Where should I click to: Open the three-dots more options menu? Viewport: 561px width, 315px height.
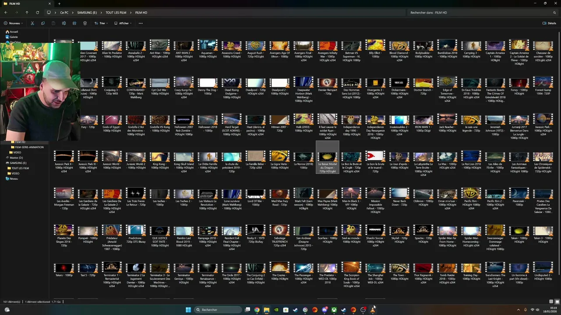141,23
